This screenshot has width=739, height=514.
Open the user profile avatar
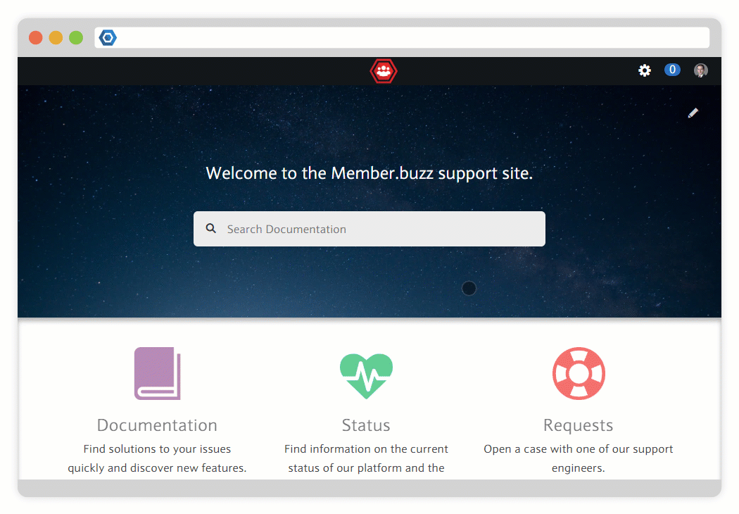click(700, 70)
